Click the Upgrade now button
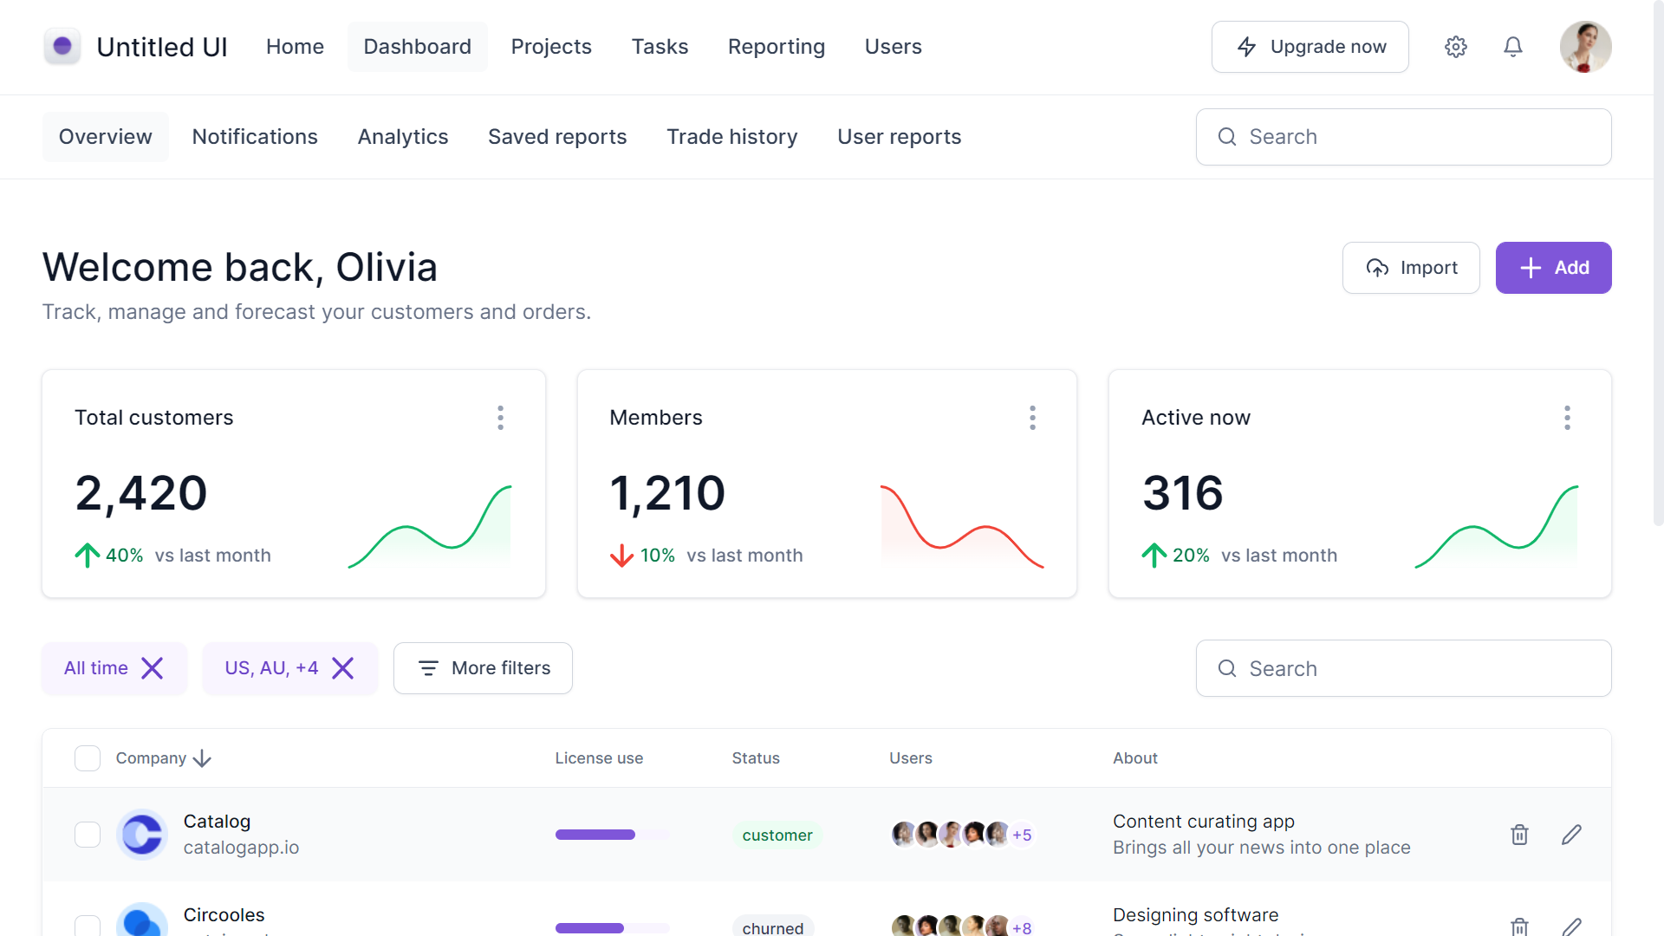Image resolution: width=1664 pixels, height=936 pixels. pos(1310,47)
